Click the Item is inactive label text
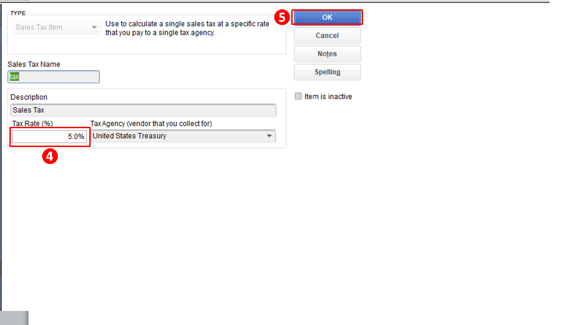 point(328,96)
